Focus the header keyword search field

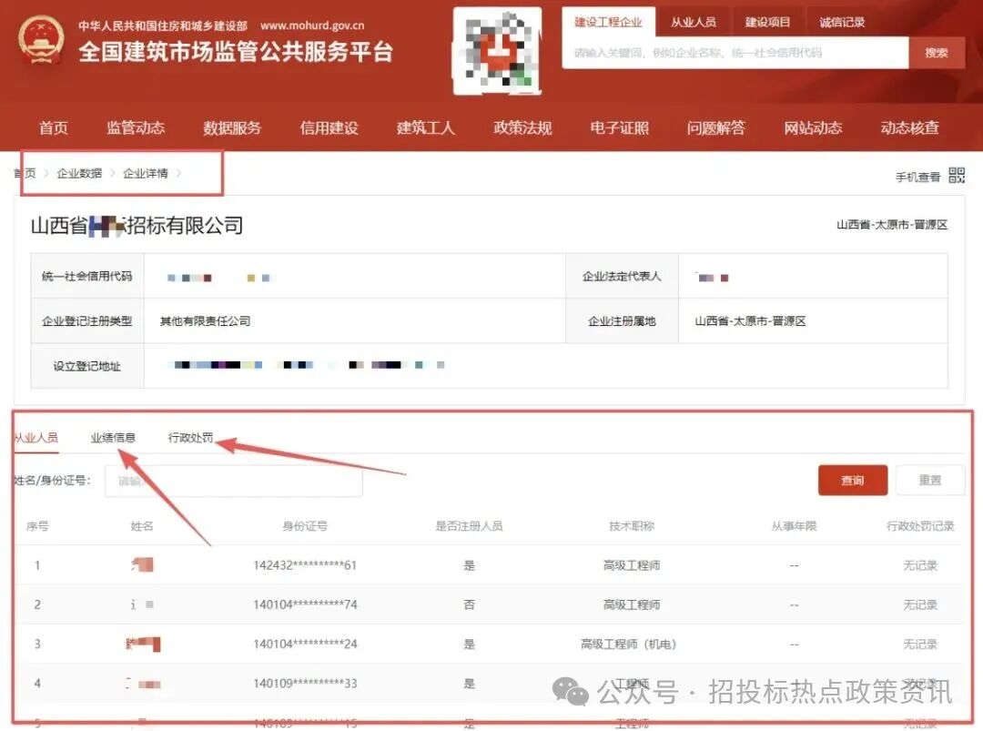[x=735, y=53]
